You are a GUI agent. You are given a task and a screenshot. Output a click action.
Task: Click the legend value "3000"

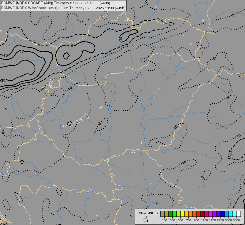pyautogui.click(x=228, y=220)
